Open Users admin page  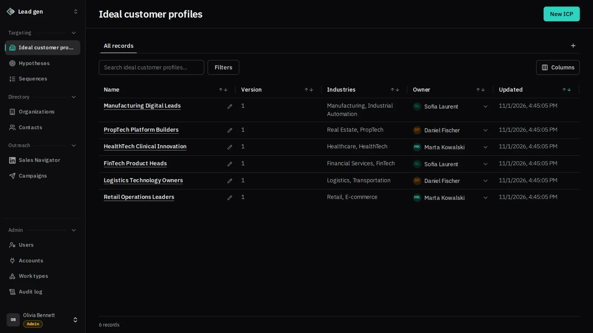42,245
